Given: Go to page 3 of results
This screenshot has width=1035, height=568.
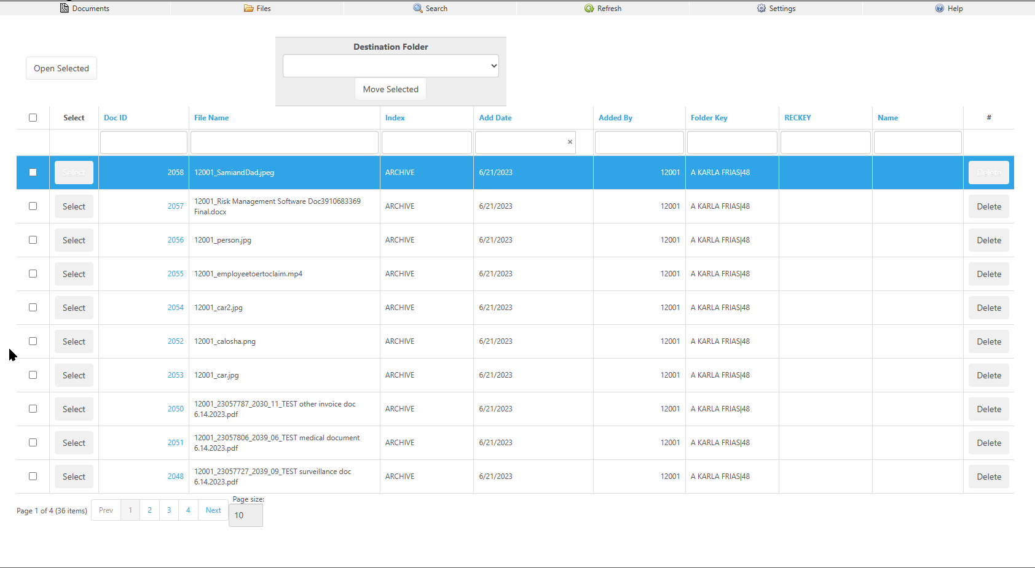Looking at the screenshot, I should point(169,510).
